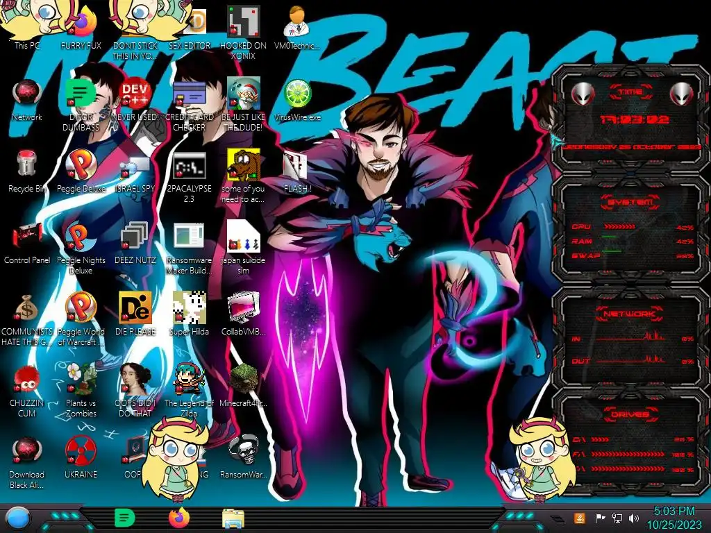Select The Legend of Zilda icon
Image resolution: width=711 pixels, height=533 pixels.
(189, 391)
